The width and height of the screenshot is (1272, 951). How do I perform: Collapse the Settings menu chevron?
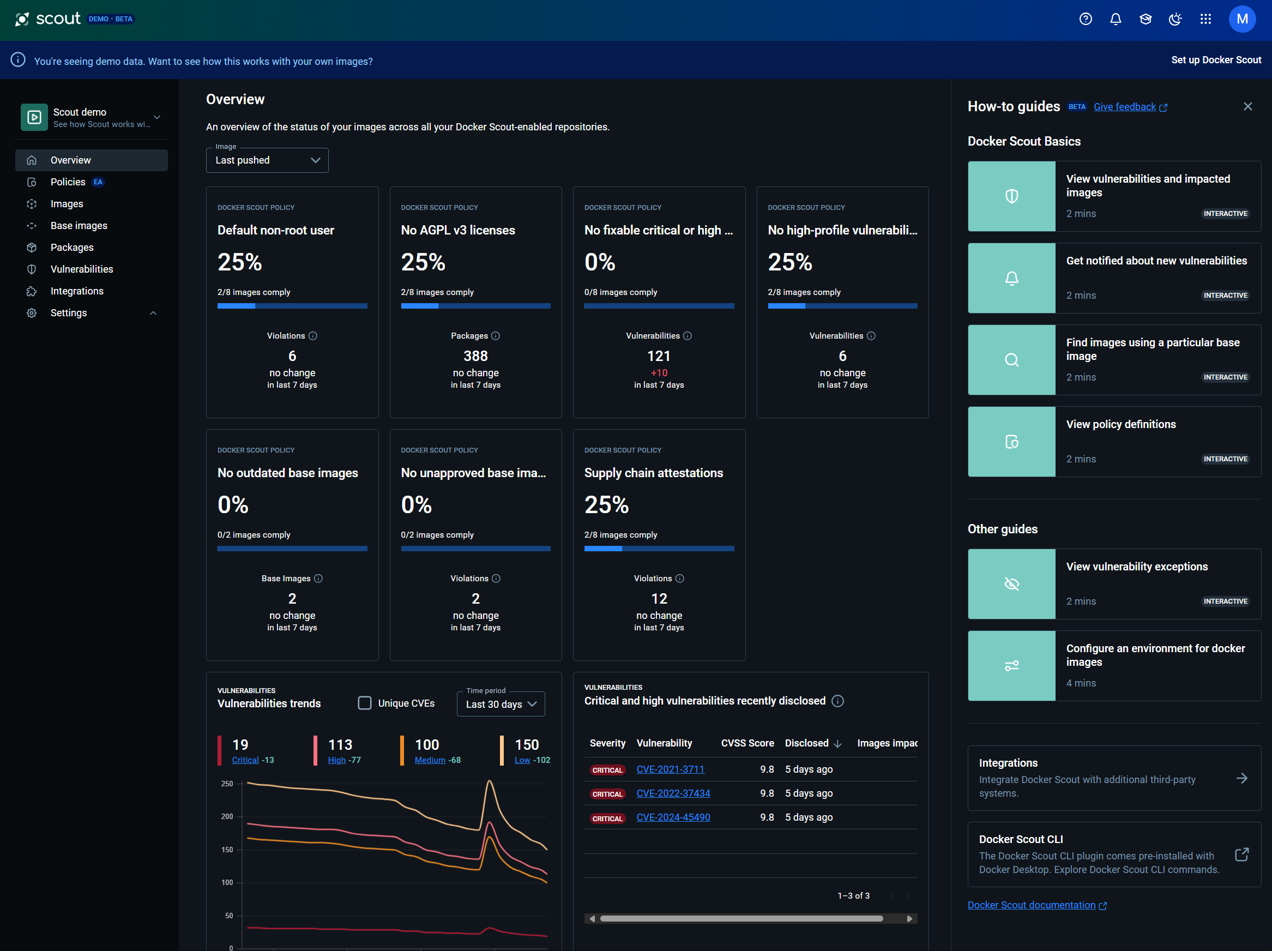(x=153, y=314)
